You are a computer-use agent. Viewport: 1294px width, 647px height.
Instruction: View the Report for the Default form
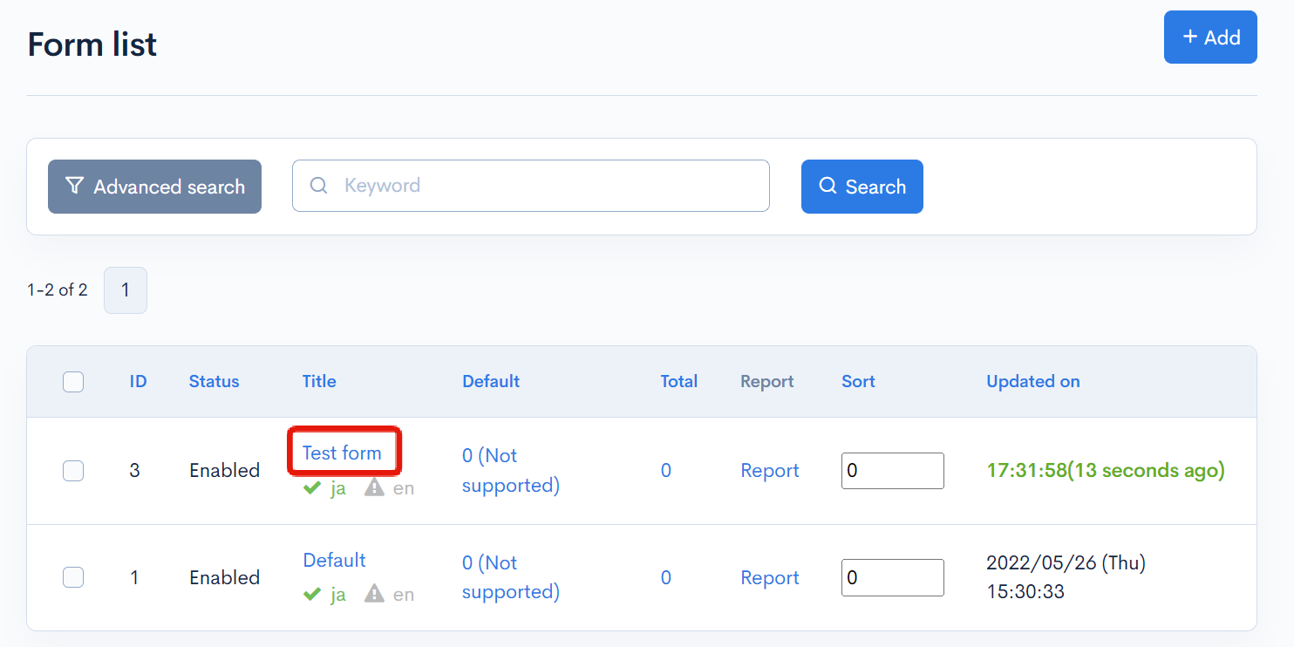pos(769,577)
